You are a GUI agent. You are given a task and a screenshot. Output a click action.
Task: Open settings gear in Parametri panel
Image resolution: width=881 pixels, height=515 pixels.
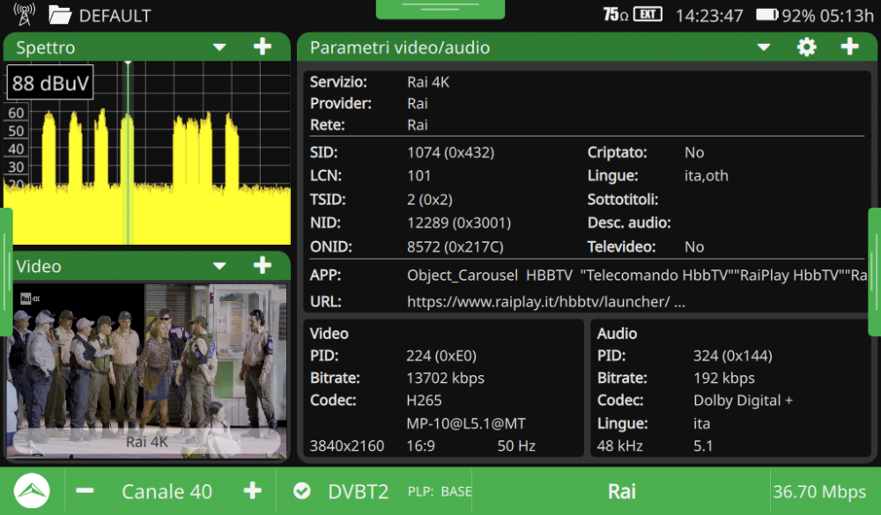[806, 48]
